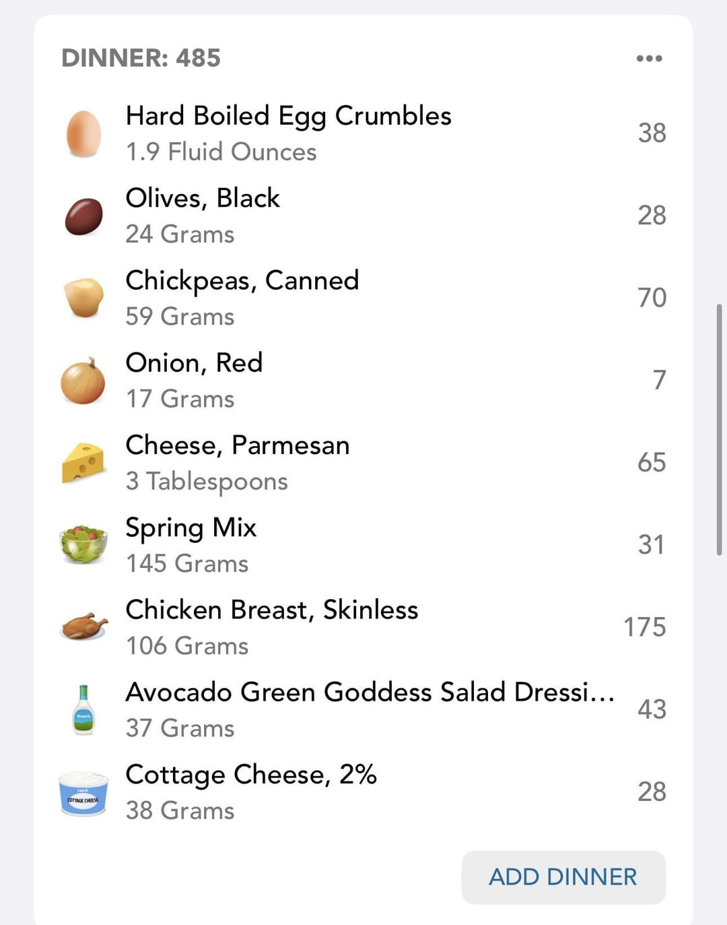Tap the chickpea food icon
The width and height of the screenshot is (727, 925).
click(x=83, y=298)
